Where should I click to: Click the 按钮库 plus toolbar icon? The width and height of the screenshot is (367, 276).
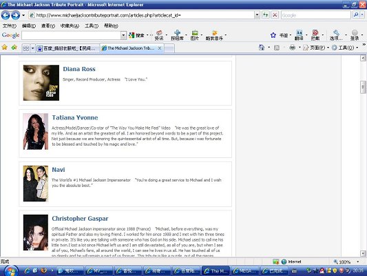coord(177,35)
